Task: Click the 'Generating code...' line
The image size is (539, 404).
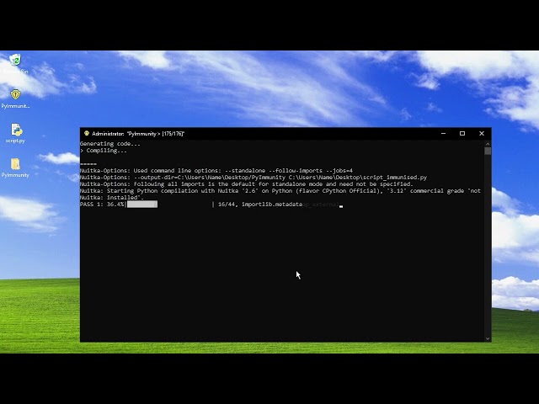Action: (110, 144)
